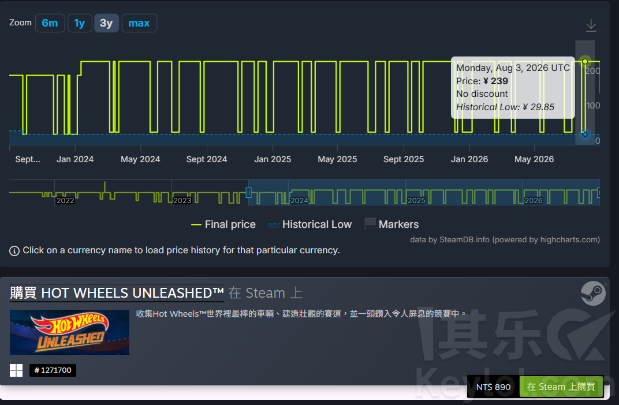Image resolution: width=619 pixels, height=405 pixels.
Task: Click the app ID #1271700 badge
Action: click(x=53, y=370)
